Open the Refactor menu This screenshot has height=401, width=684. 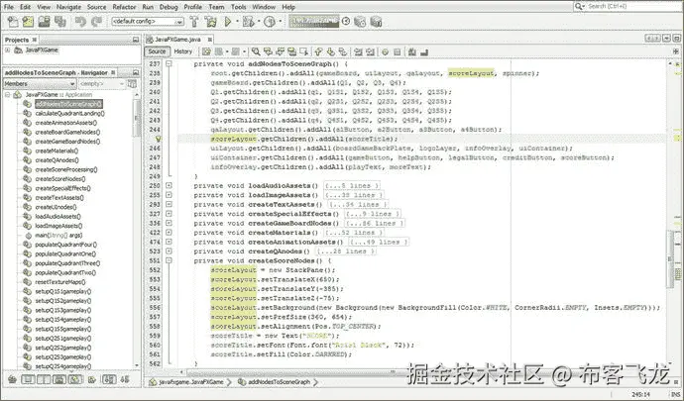point(124,7)
